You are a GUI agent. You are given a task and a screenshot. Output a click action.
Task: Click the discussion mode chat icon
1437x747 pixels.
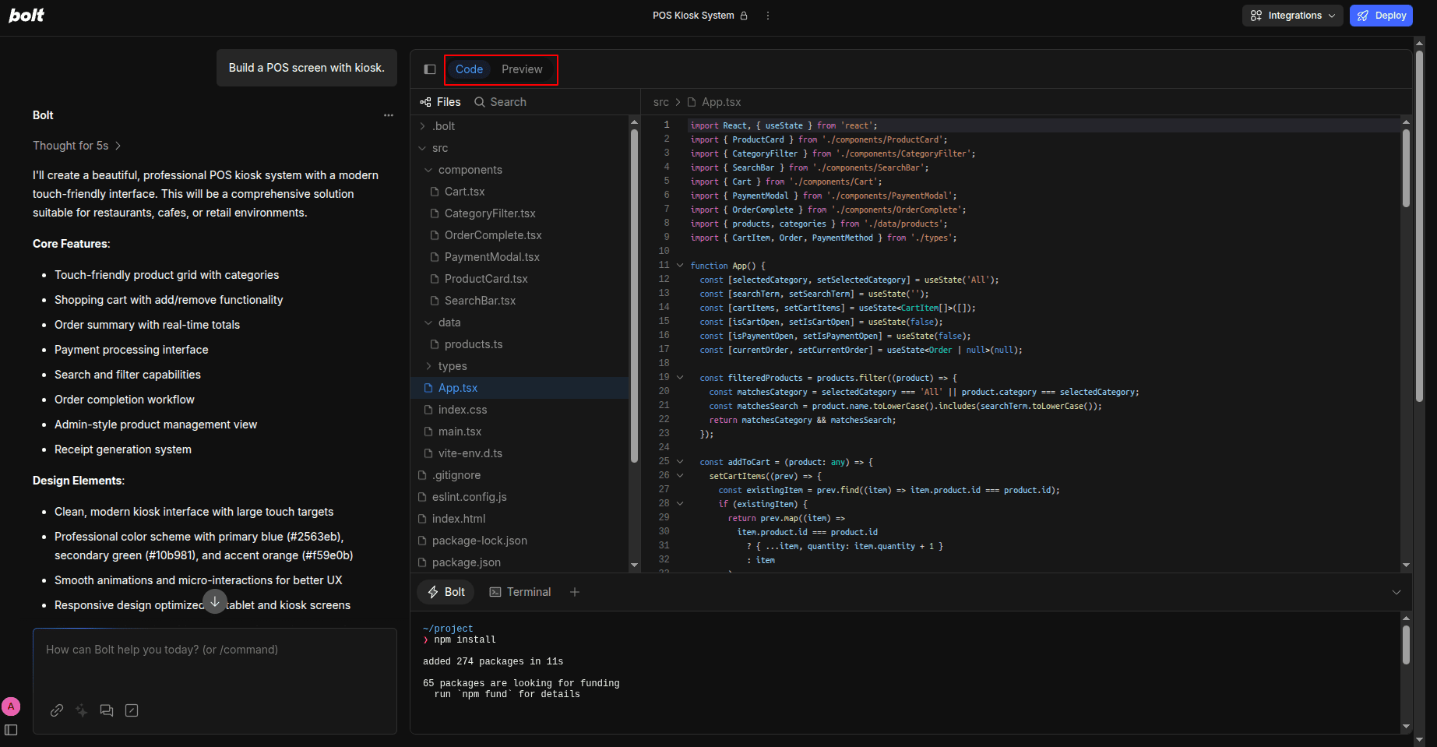[x=107, y=710]
